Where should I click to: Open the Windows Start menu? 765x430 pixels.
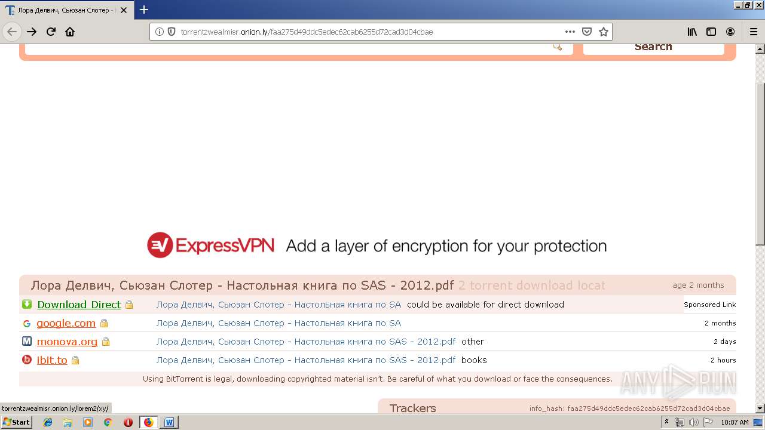16,422
